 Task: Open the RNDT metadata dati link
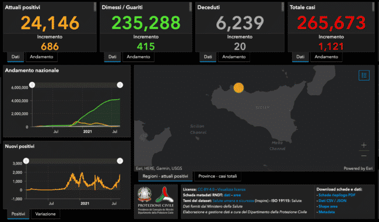point(227,195)
